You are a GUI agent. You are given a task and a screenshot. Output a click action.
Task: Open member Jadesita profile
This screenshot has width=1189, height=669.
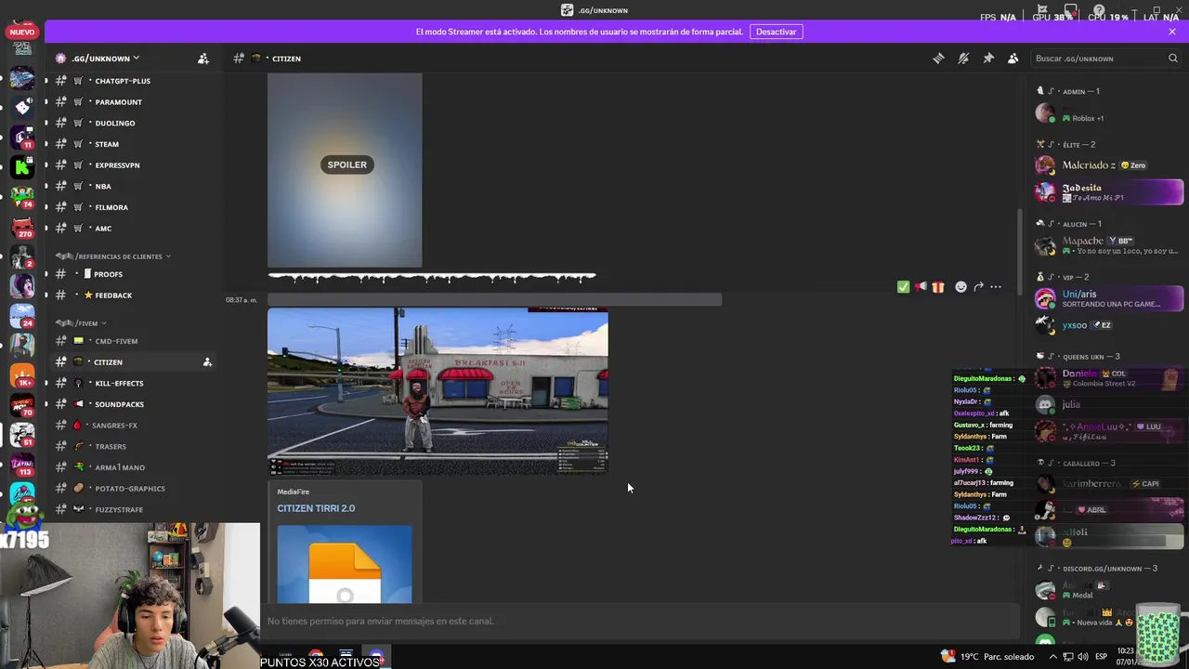[1108, 192]
